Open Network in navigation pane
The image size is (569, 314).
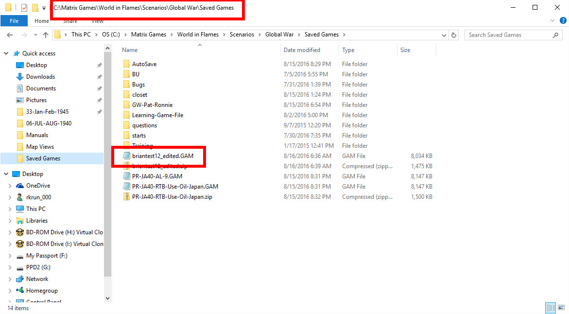tap(37, 279)
